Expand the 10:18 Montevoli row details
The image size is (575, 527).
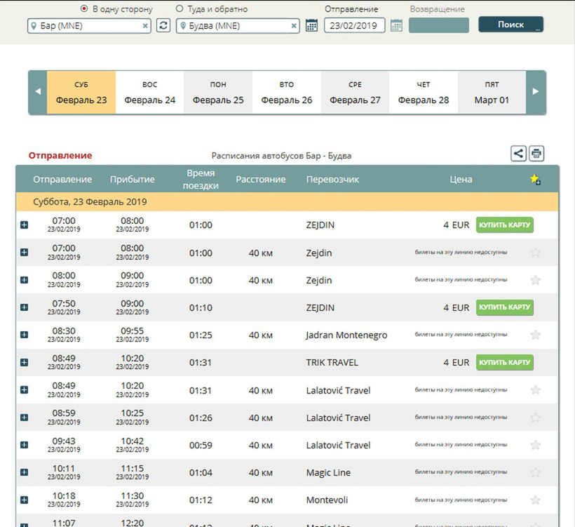(25, 500)
